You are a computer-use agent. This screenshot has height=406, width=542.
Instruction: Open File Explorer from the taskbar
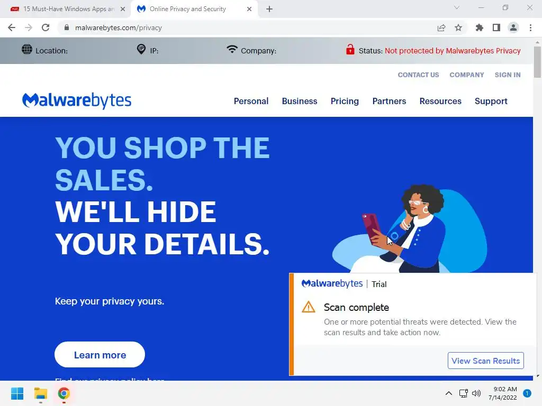[x=40, y=393]
